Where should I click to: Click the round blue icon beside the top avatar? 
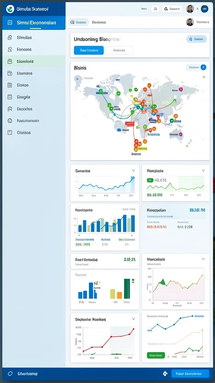pos(204,9)
